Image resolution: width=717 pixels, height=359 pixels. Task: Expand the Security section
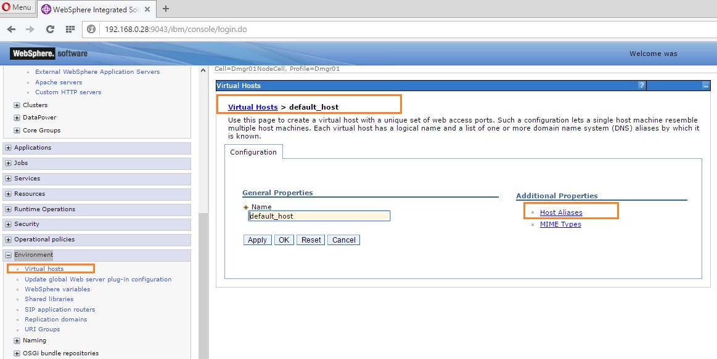(7, 224)
